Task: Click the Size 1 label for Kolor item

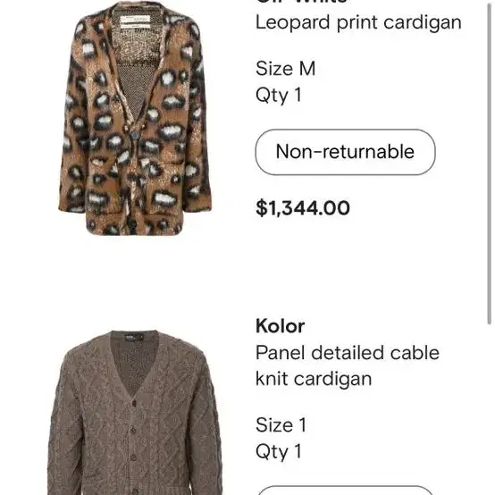Action: tap(281, 425)
